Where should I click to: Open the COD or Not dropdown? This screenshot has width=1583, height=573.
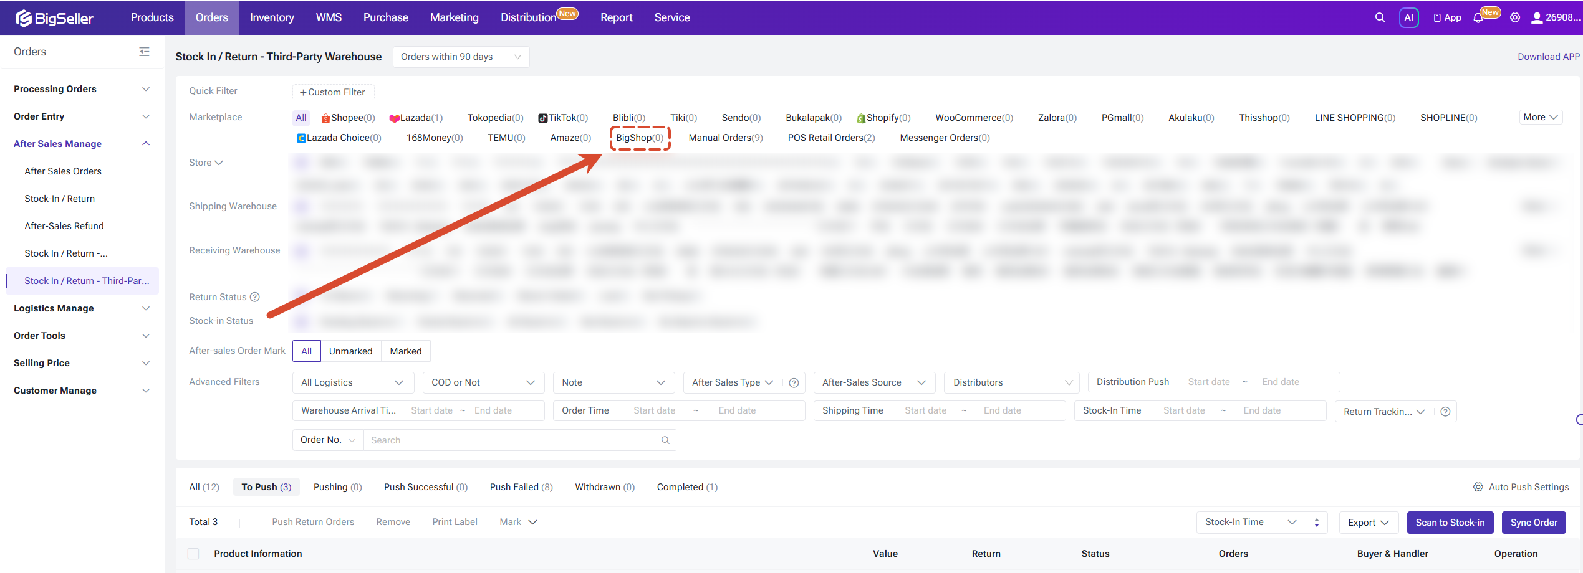(483, 382)
